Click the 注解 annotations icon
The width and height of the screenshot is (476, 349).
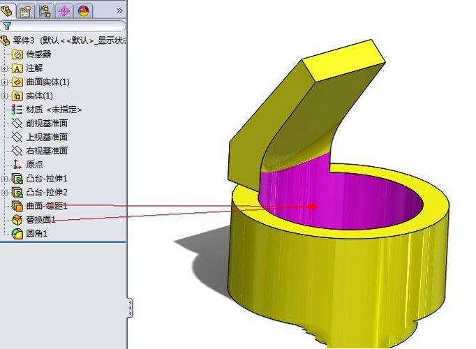[17, 68]
